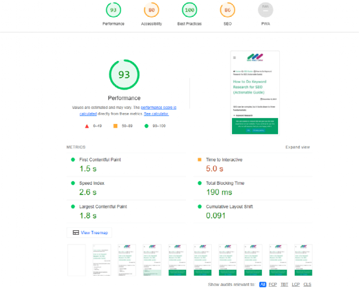Filter audits by FCP
The height and width of the screenshot is (288, 359).
273,284
